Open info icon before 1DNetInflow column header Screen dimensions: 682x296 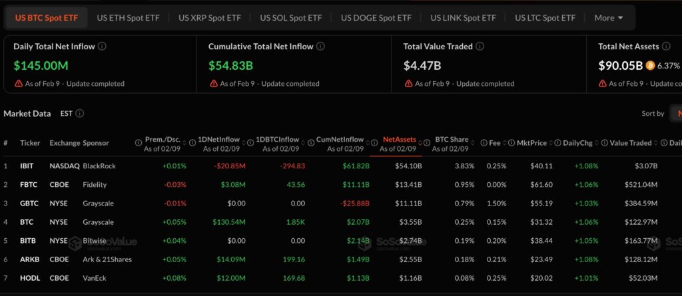point(192,143)
